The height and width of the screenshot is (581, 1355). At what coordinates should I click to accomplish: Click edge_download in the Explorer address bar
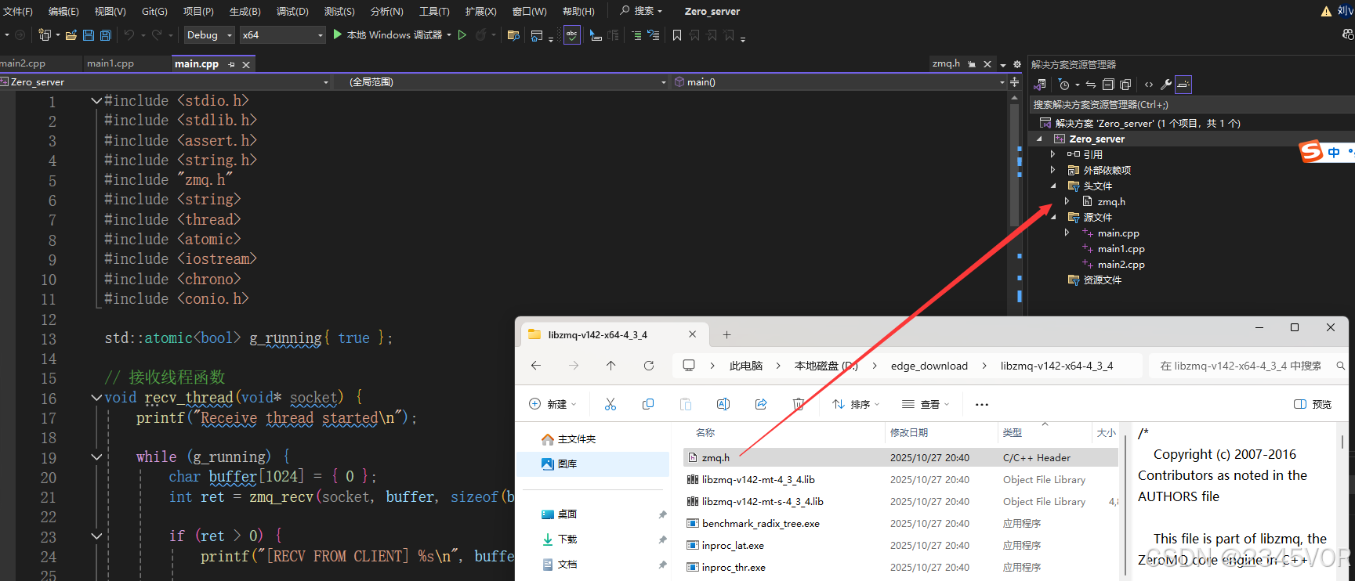[929, 366]
